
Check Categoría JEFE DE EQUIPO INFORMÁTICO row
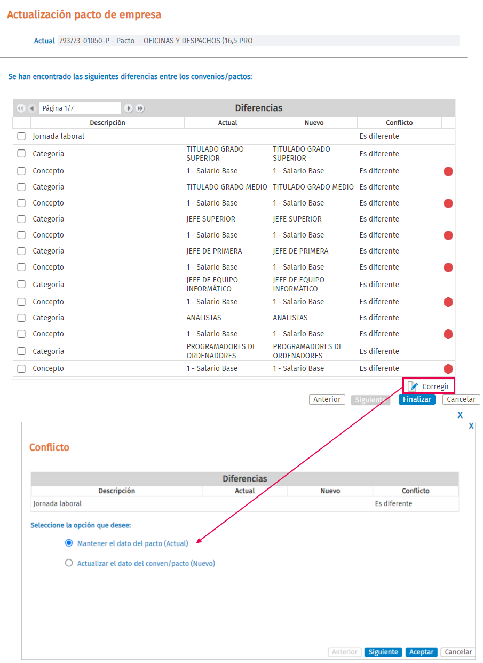(x=21, y=285)
